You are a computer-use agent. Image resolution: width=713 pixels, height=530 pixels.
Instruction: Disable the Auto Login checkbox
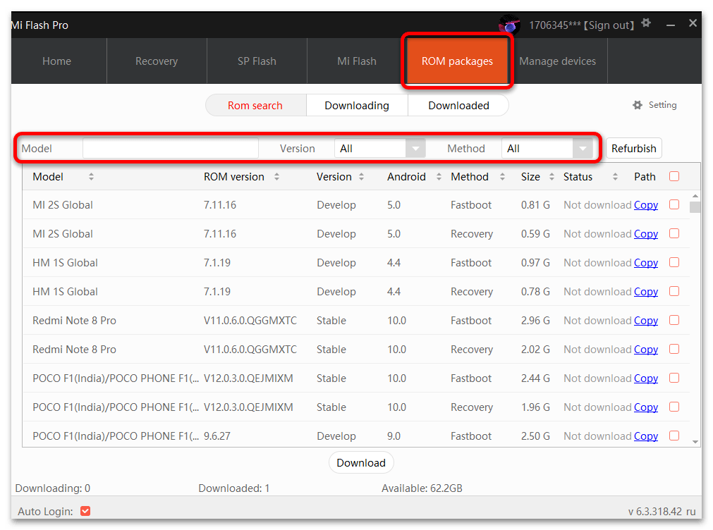[85, 511]
